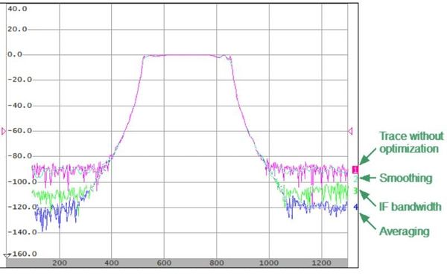Viewport: 447px width, 279px height.
Task: Click the -20.0 y-axis label
Action: (x=19, y=80)
